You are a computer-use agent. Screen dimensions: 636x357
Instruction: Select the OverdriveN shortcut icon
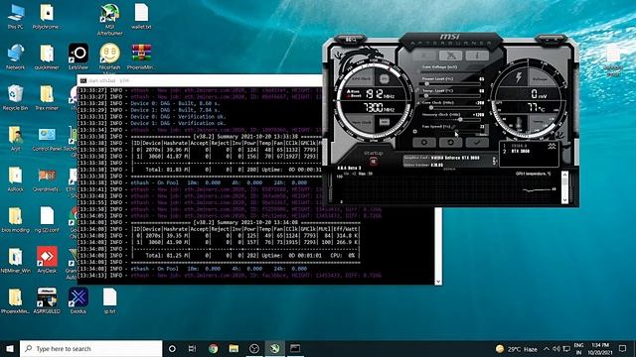[x=47, y=179]
